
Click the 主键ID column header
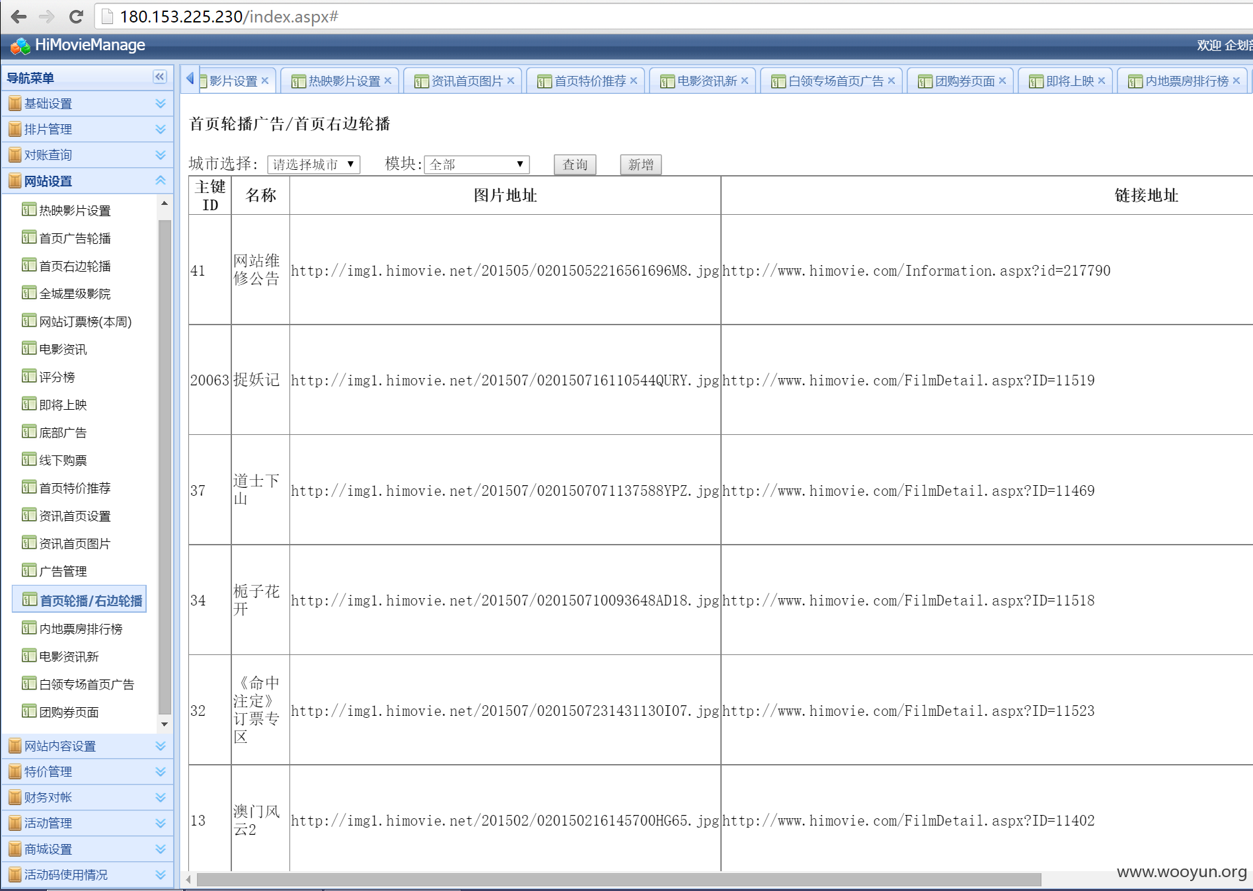click(x=210, y=196)
